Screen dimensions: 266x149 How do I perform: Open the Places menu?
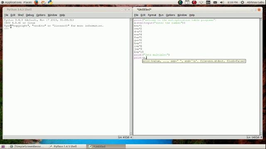(27, 2)
